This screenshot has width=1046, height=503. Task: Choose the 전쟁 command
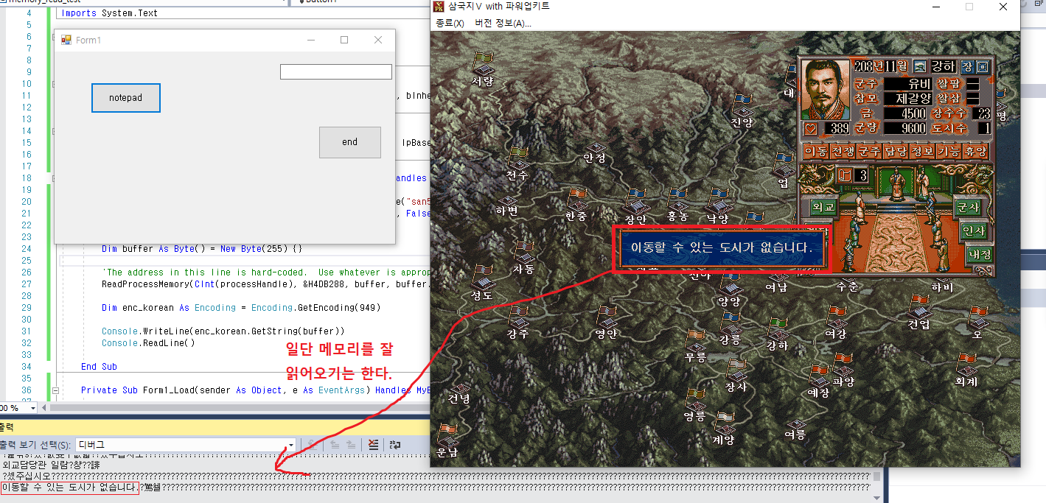point(843,151)
